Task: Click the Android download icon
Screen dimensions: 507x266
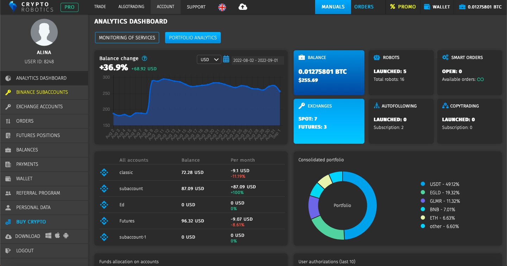Action: tap(65, 236)
